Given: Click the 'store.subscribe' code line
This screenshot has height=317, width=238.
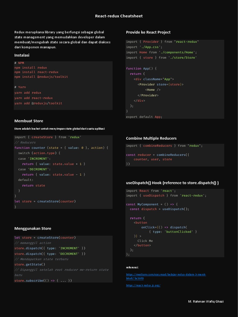Looking at the screenshot, I should coord(43,280).
